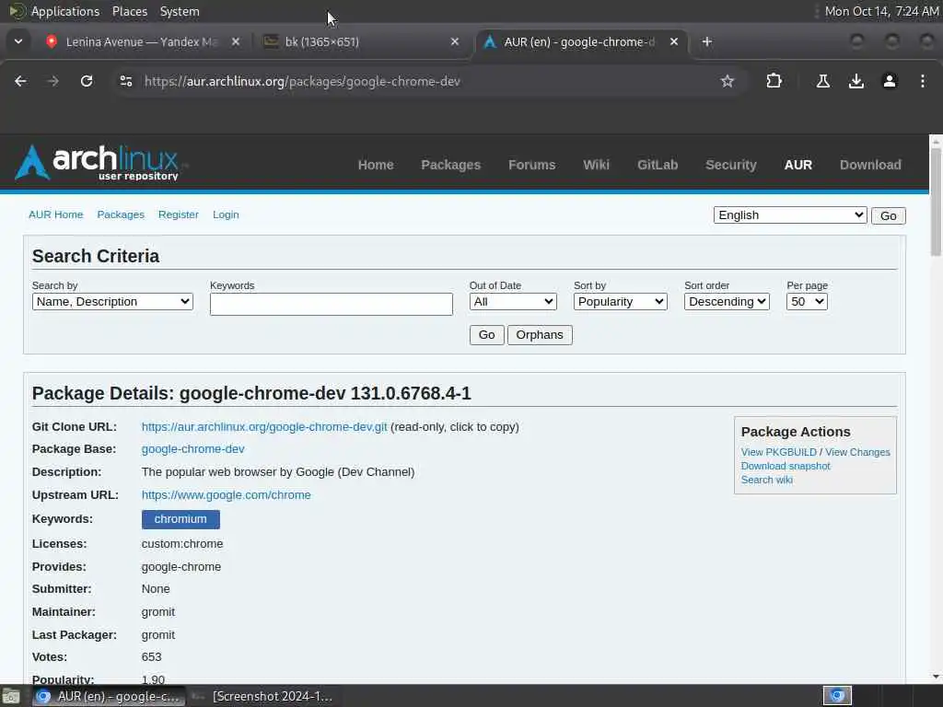
Task: Click the clock in the top panel
Action: (x=881, y=11)
